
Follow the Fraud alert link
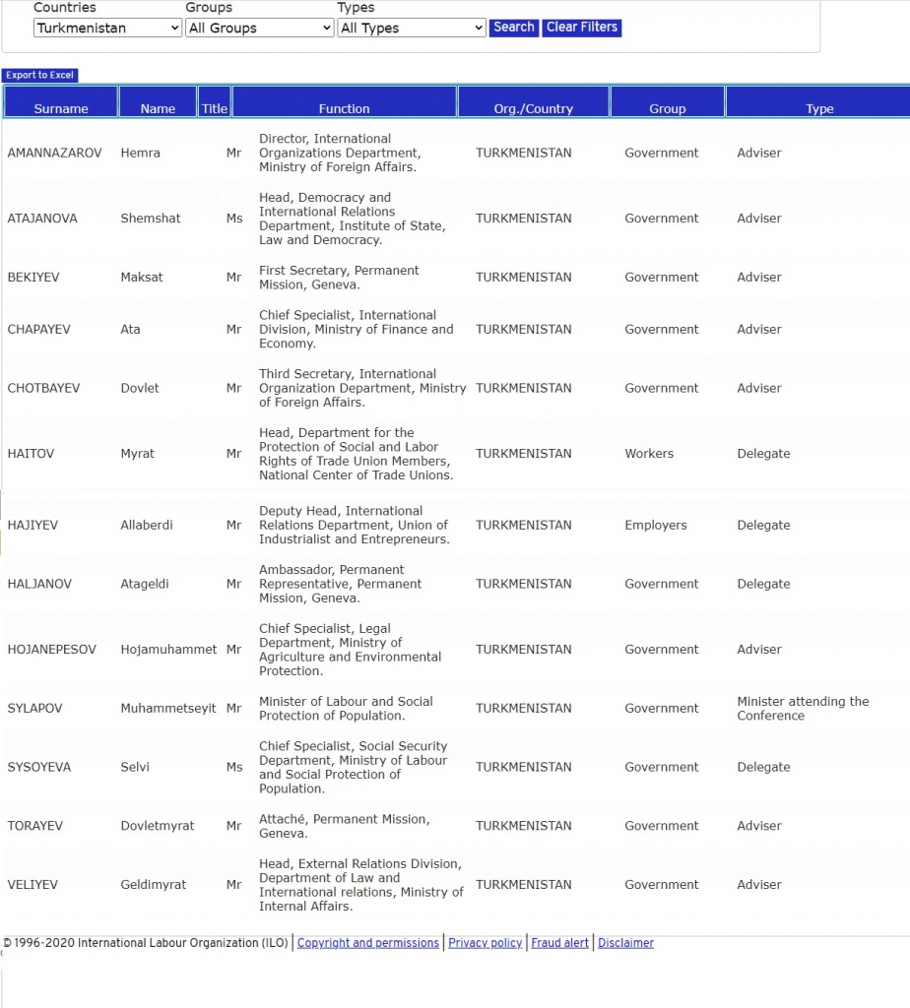pyautogui.click(x=559, y=943)
